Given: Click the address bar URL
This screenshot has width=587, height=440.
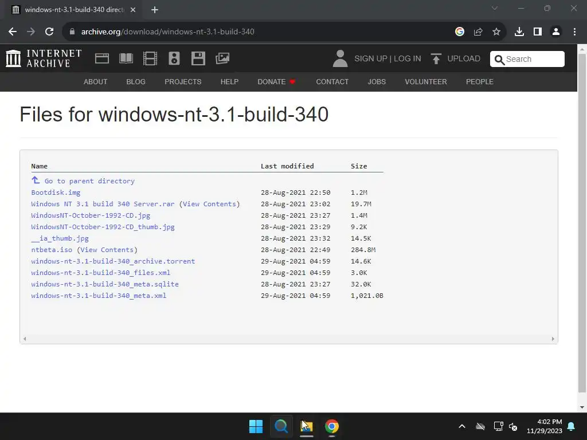Looking at the screenshot, I should [x=168, y=32].
